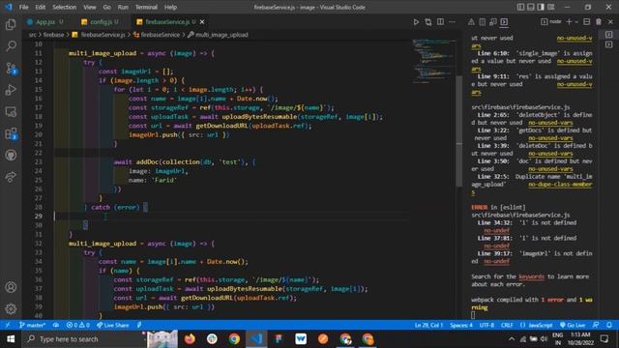Click Go Live in status bar
Viewport: 619px width, 348px height.
coord(573,325)
